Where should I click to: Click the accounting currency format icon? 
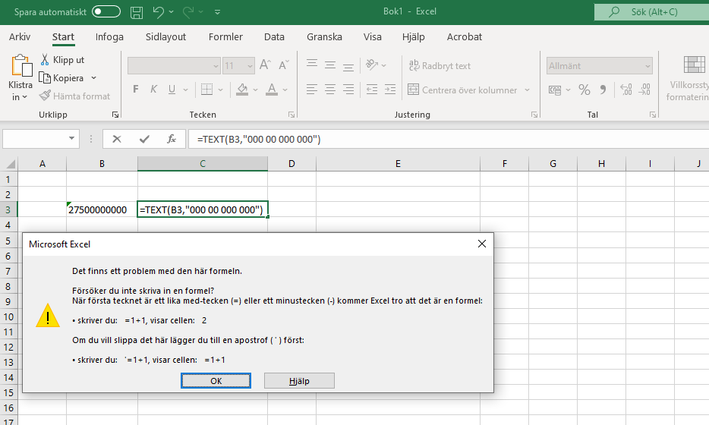click(x=555, y=90)
